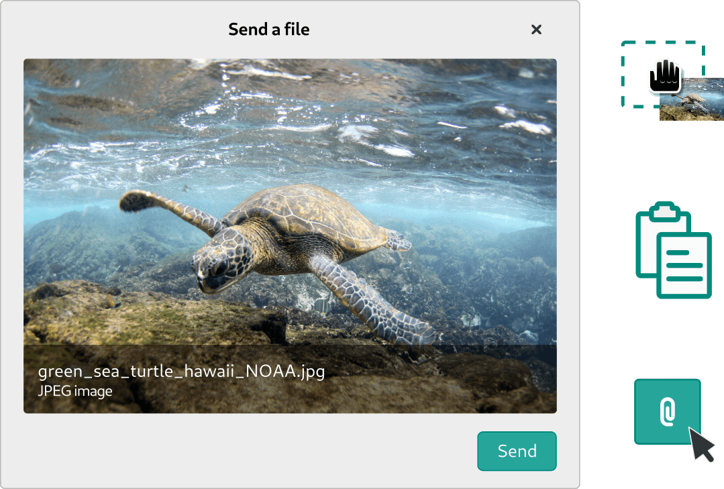Viewport: 724px width, 489px height.
Task: Click the paperclip attach file button
Action: pos(667,412)
